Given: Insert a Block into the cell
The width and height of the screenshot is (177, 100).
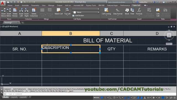Looking at the screenshot, I should tap(127, 11).
